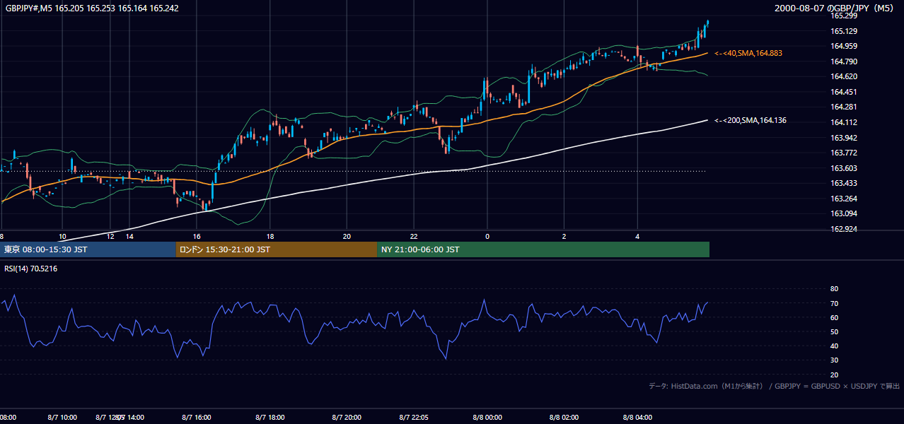The image size is (904, 424).
Task: Click hour label 4 under the price chart
Action: click(637, 237)
